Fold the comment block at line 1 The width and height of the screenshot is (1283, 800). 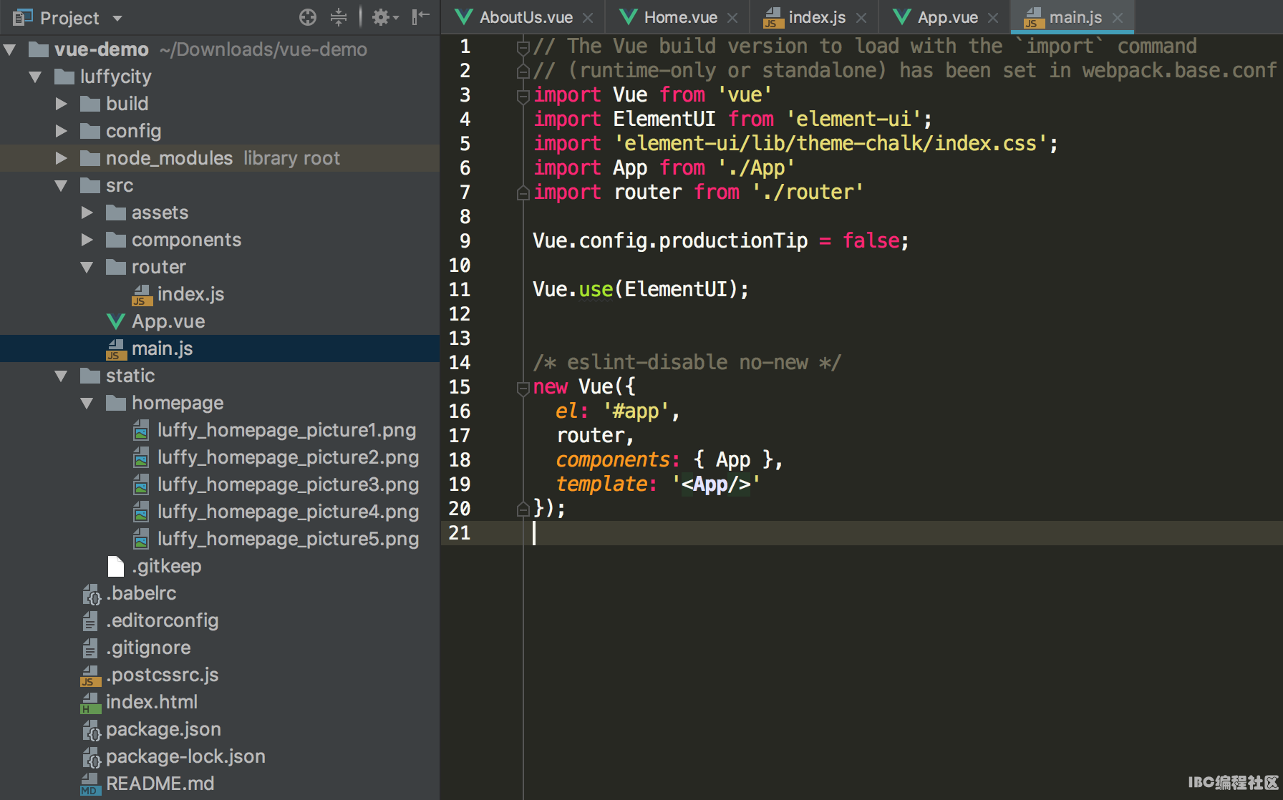click(523, 47)
